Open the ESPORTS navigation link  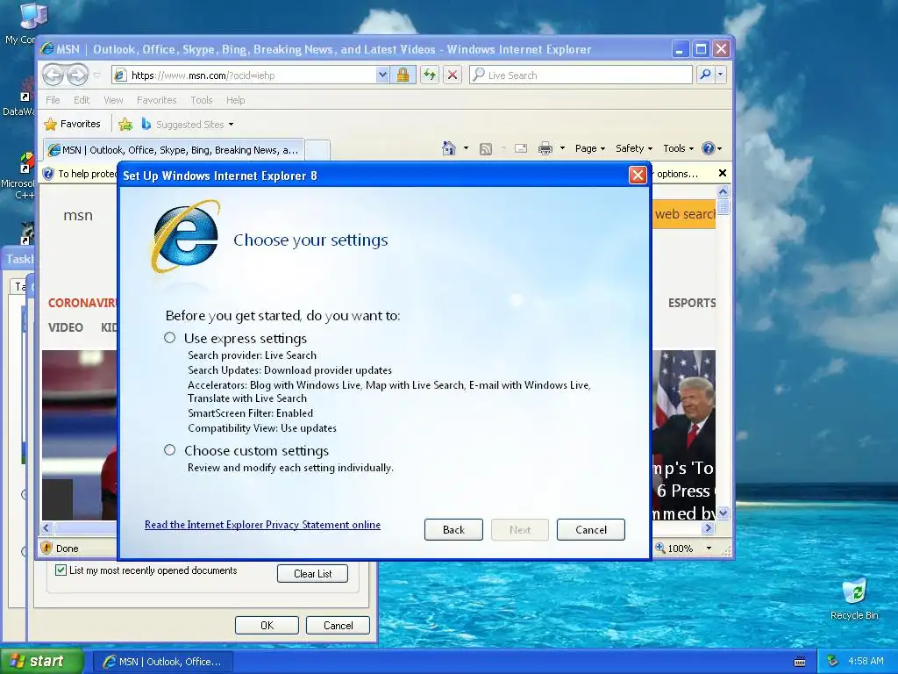tap(691, 303)
